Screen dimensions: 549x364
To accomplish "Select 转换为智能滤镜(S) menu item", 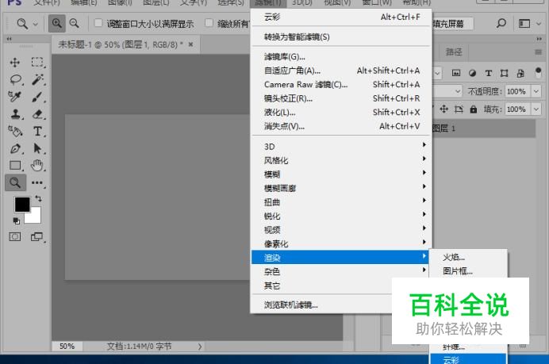I will (x=342, y=36).
